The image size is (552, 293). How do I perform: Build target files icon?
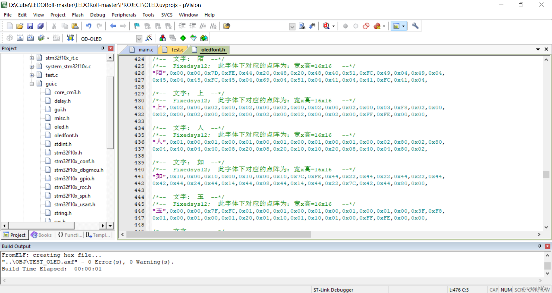(x=20, y=38)
